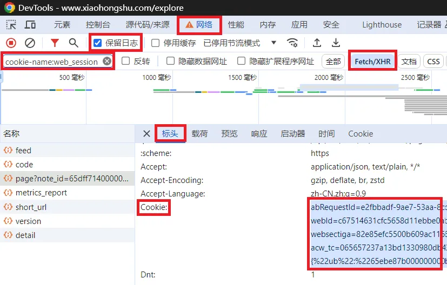Select the feed request row
The height and width of the screenshot is (285, 447).
tap(67, 150)
